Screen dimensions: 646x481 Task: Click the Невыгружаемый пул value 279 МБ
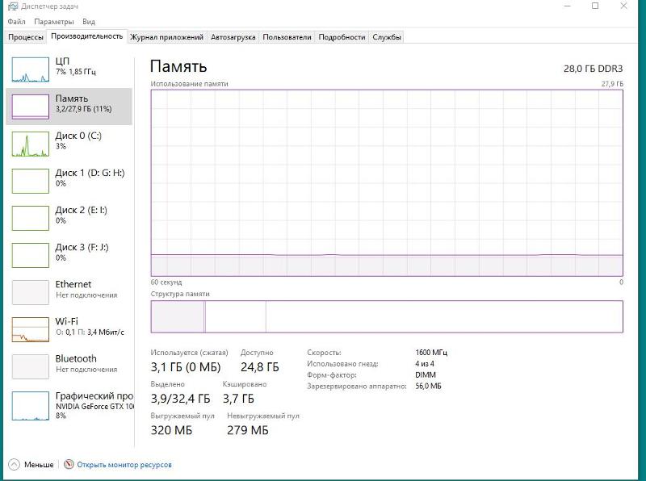pos(248,430)
